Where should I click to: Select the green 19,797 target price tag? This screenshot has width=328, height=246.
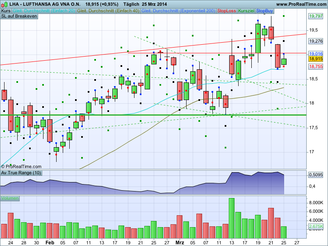point(316,16)
